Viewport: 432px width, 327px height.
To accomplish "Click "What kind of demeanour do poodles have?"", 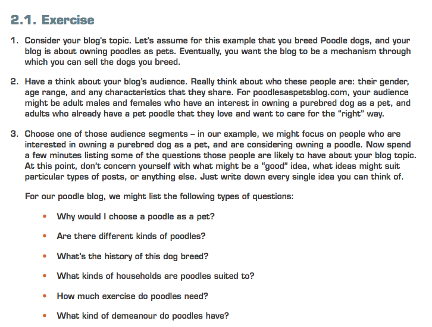I will click(142, 316).
